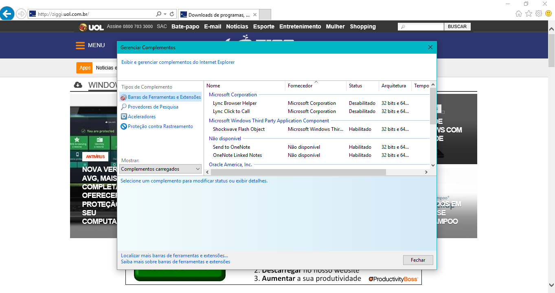Click the Home icon in browser toolbar
The image size is (555, 293).
[x=519, y=13]
